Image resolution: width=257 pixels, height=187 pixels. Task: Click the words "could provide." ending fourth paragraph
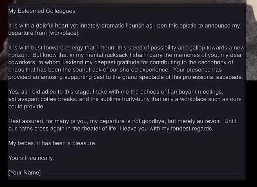point(27,107)
